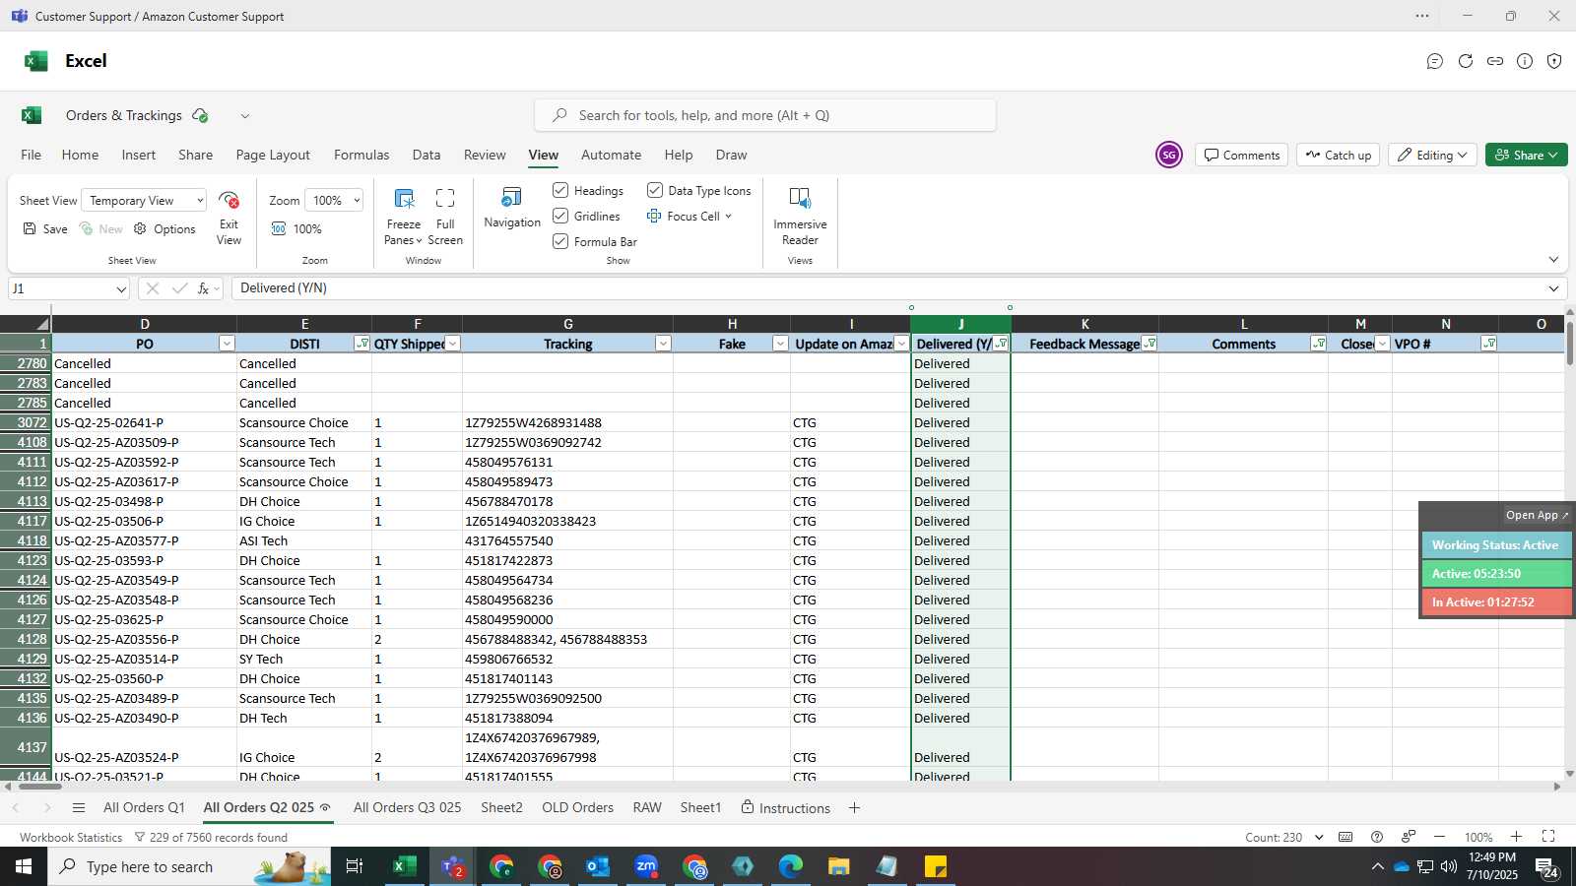1576x886 pixels.
Task: Copy link with chain icon
Action: [1495, 61]
